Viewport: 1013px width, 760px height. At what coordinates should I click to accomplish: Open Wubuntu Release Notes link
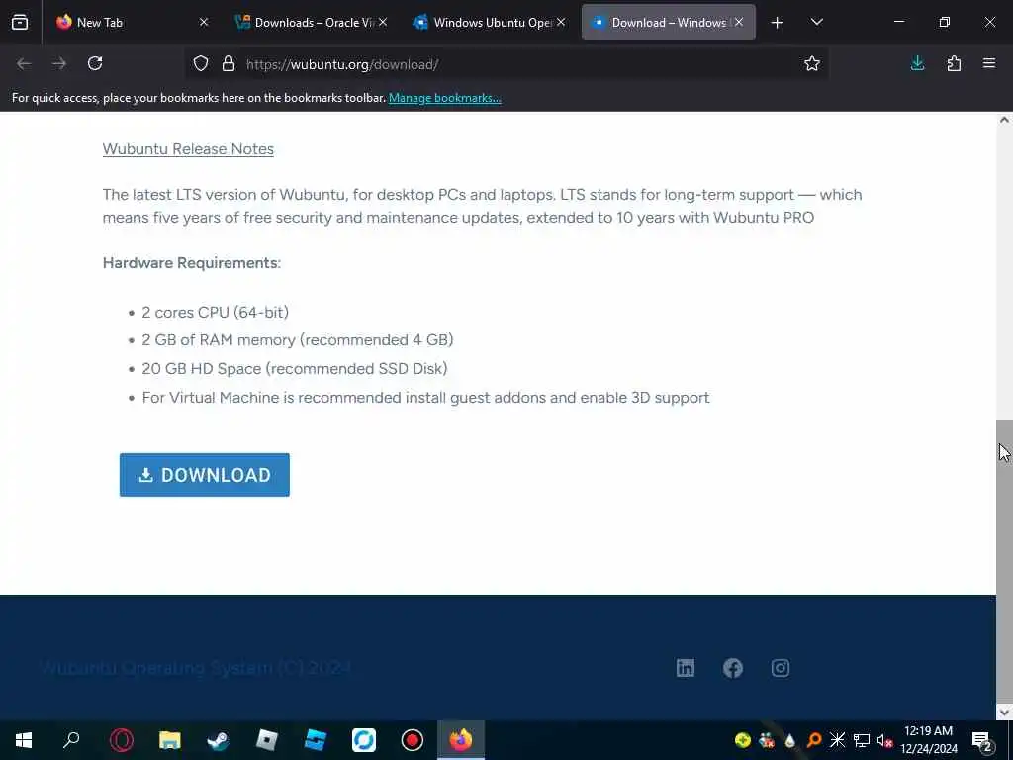(188, 149)
